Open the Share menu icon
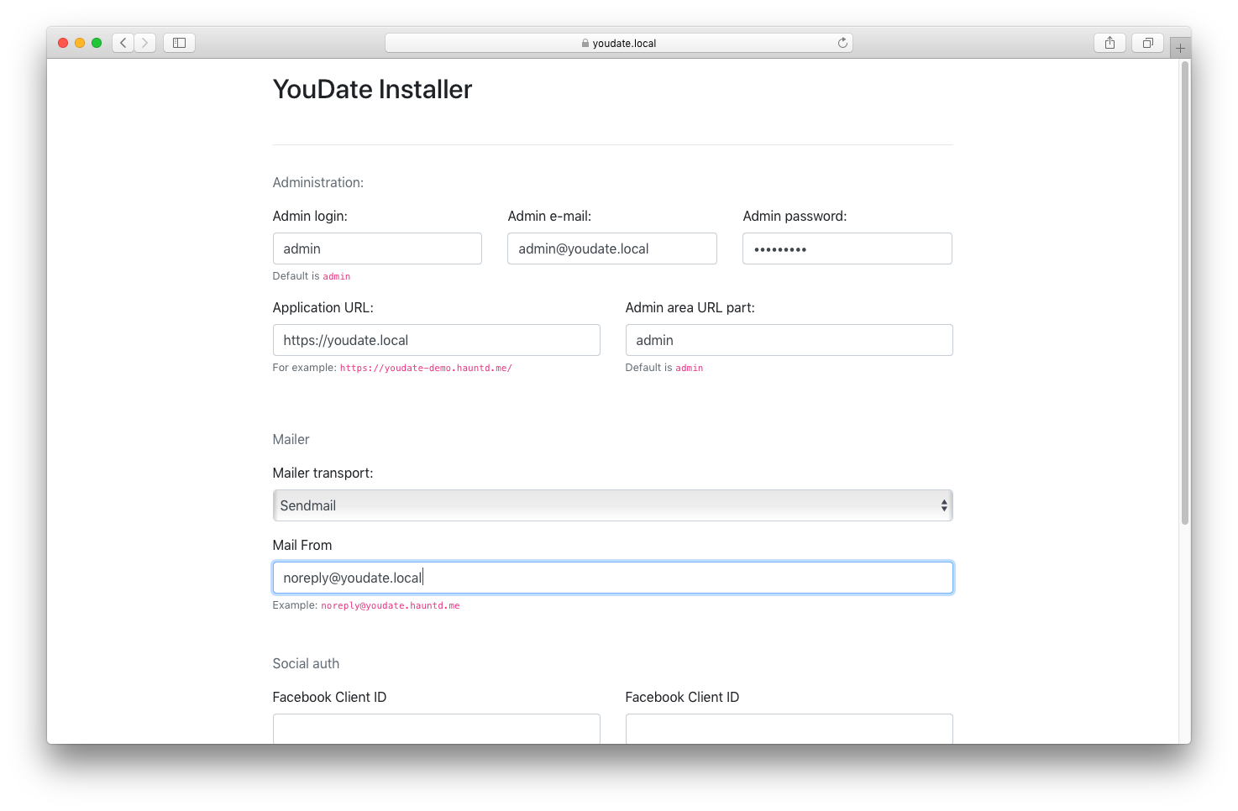 coord(1109,43)
